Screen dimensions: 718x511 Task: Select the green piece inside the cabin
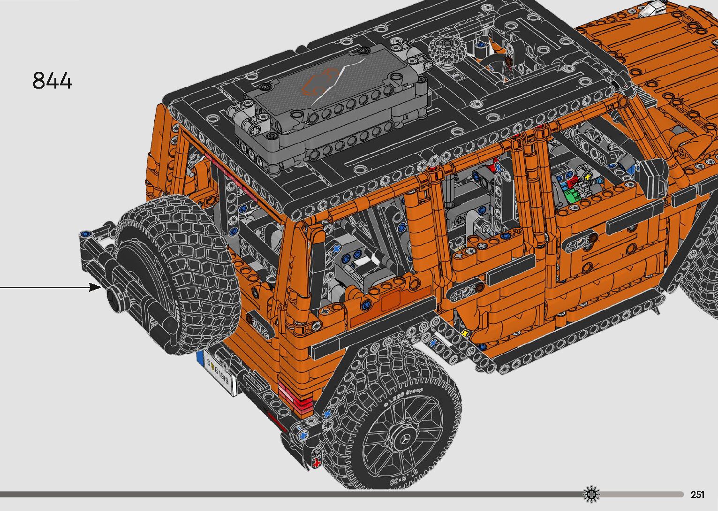pos(572,196)
